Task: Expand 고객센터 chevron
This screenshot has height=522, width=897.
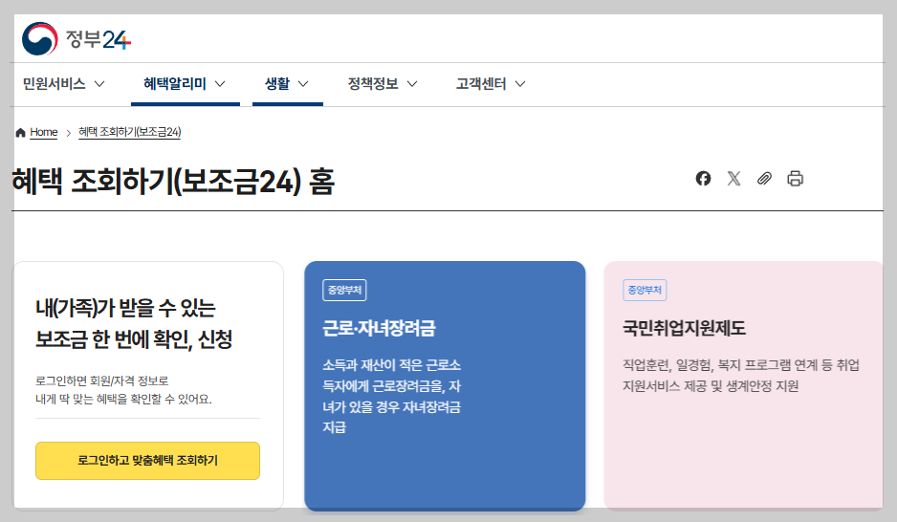Action: 520,84
